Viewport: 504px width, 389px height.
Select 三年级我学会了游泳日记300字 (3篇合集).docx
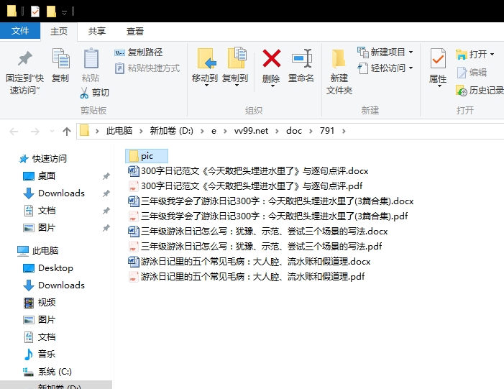[270, 201]
